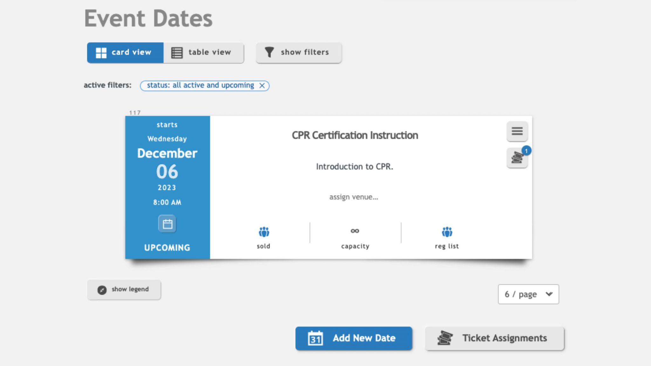651x366 pixels.
Task: Click the infinity capacity icon
Action: 355,231
